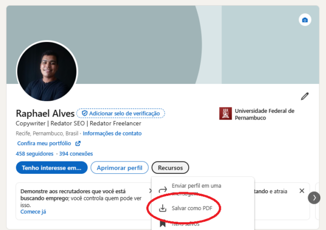
Task: Open Informações de contato link
Action: (112, 133)
